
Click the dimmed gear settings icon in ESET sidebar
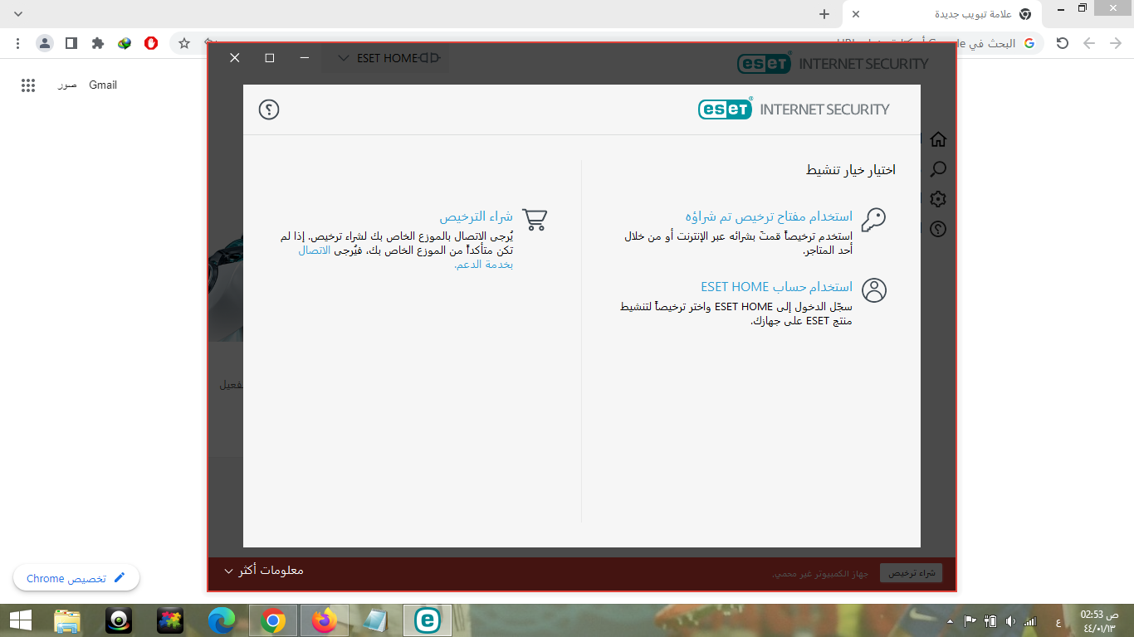click(x=938, y=199)
